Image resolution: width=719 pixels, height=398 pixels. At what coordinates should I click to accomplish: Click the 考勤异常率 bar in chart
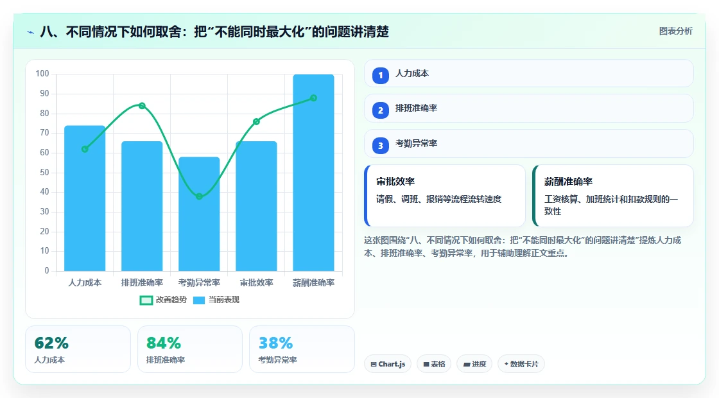pyautogui.click(x=199, y=214)
